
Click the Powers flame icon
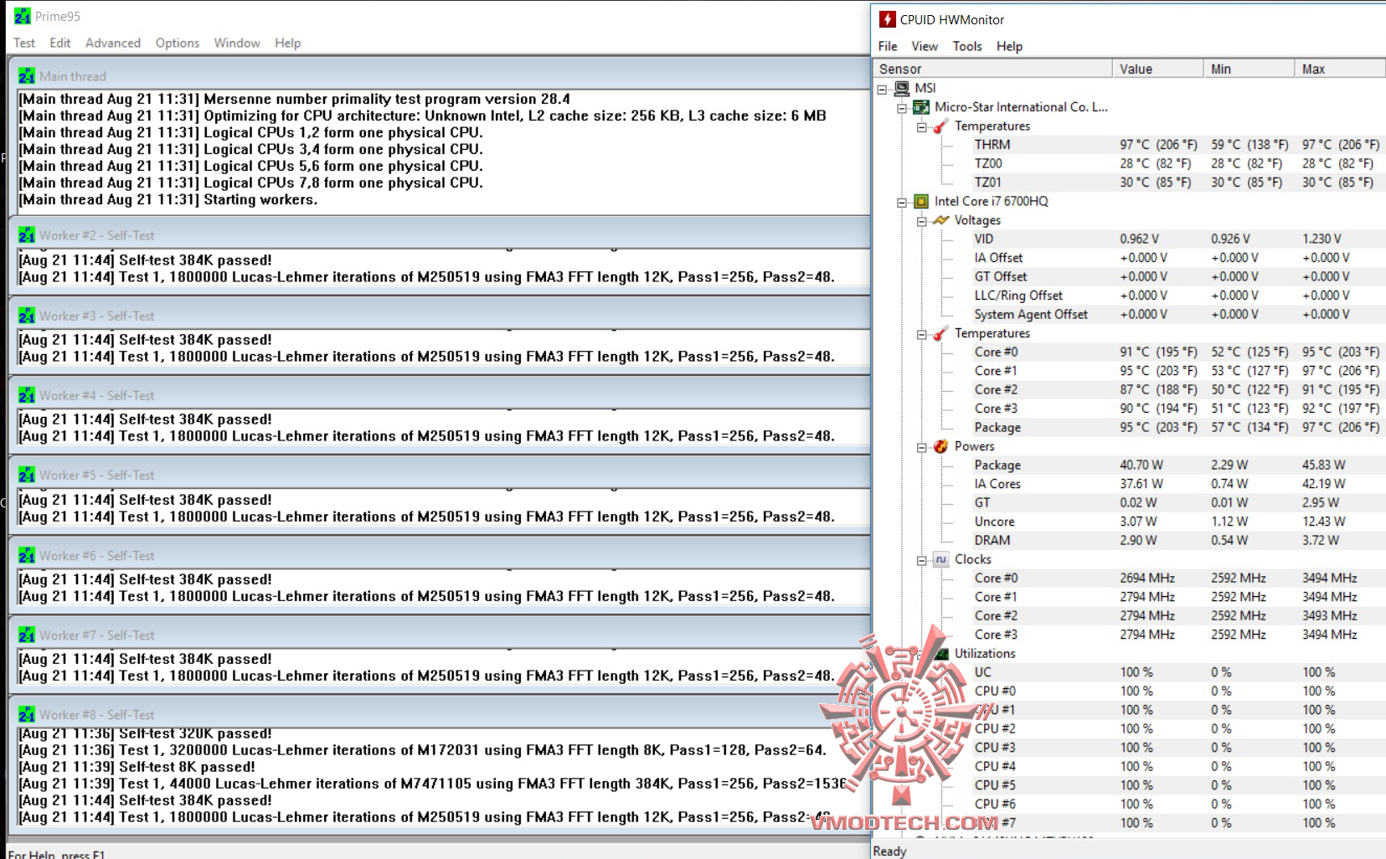(940, 446)
